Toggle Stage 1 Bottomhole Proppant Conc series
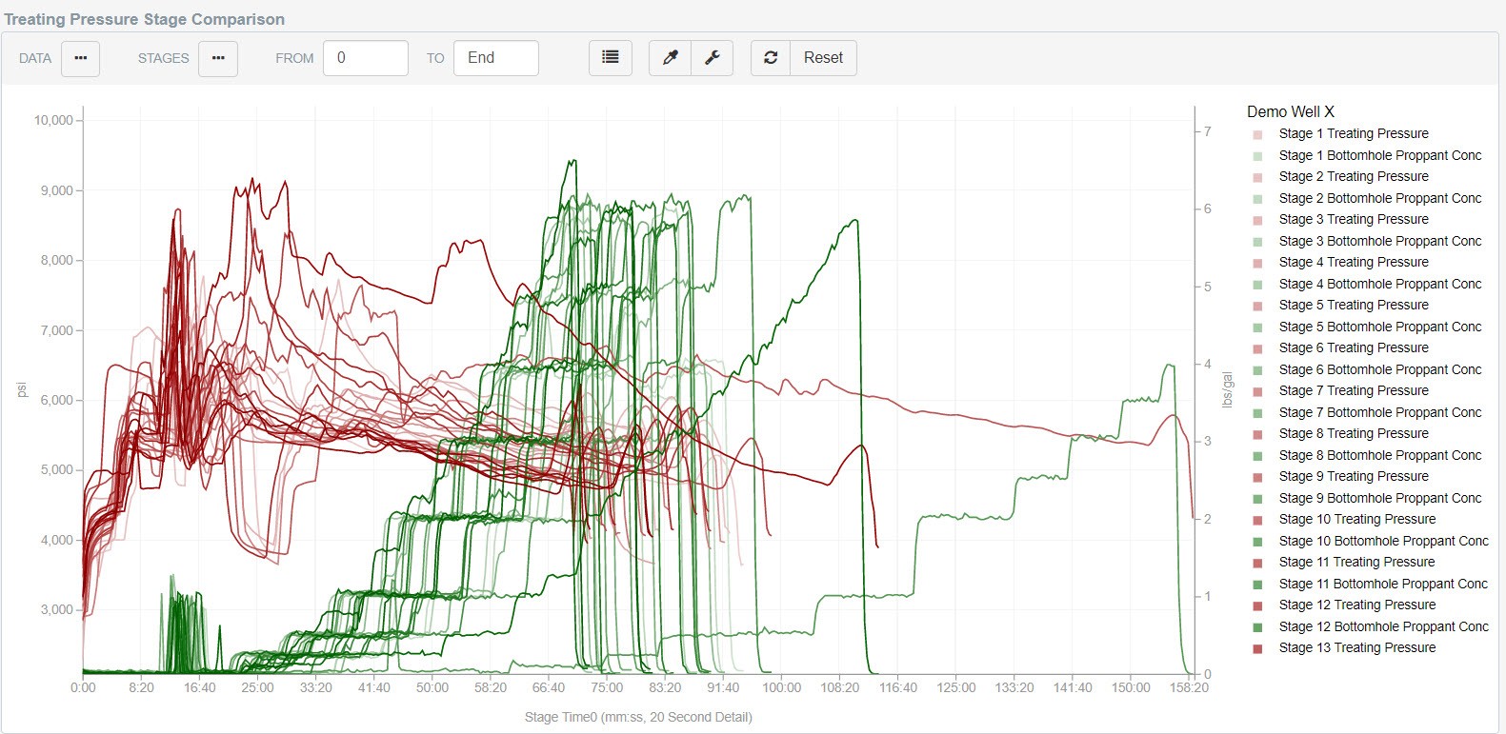Image resolution: width=1506 pixels, height=734 pixels. coord(1380,155)
